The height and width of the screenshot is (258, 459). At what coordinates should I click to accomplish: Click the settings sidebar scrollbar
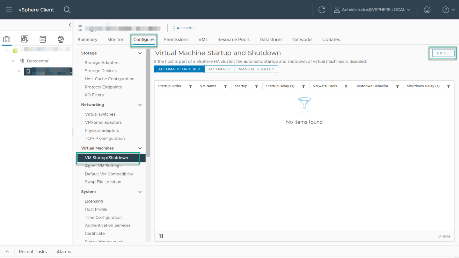148,102
